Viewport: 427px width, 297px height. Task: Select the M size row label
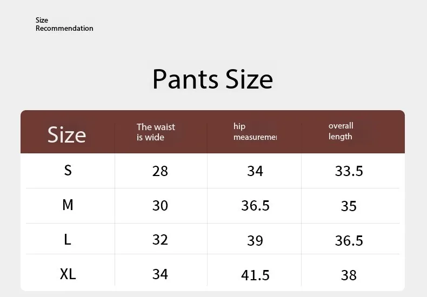68,205
